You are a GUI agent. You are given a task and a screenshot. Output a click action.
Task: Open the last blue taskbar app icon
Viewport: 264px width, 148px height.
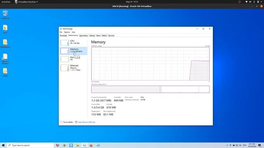click(x=98, y=145)
